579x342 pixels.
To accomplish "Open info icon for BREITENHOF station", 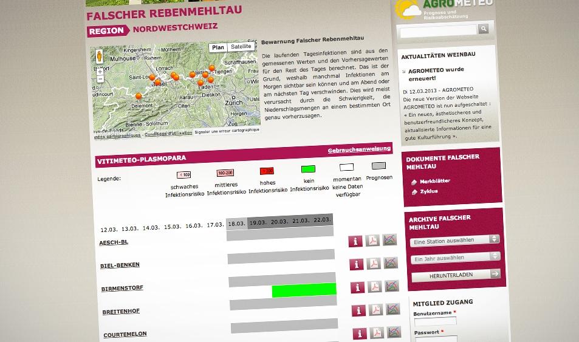I will (x=358, y=310).
